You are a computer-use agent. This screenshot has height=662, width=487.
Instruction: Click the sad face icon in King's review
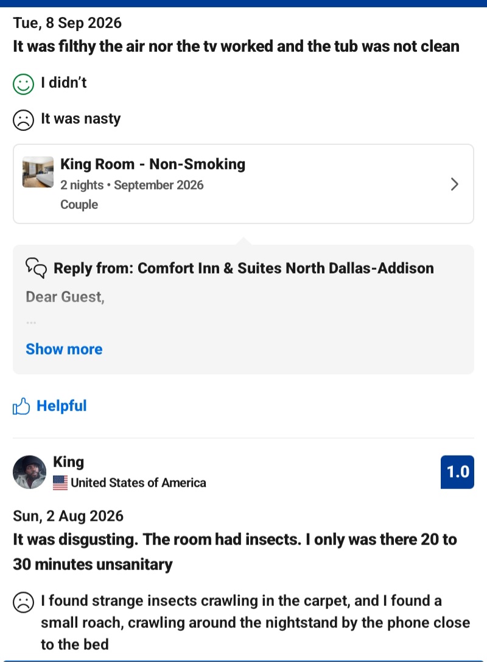23,602
